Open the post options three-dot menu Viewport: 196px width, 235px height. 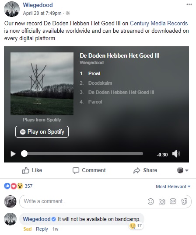(x=189, y=4)
